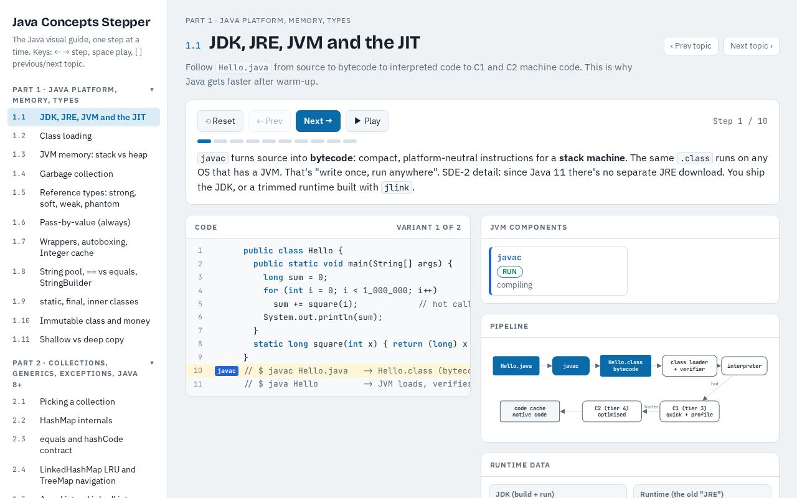Open topic 1.3 JVM memory: stack vs heap
Image resolution: width=797 pixels, height=498 pixels.
pyautogui.click(x=83, y=154)
